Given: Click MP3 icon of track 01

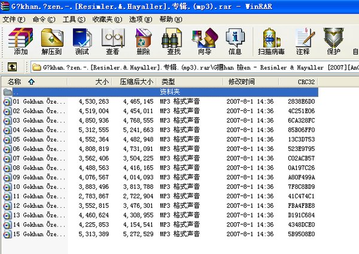Looking at the screenshot, I should point(7,102).
